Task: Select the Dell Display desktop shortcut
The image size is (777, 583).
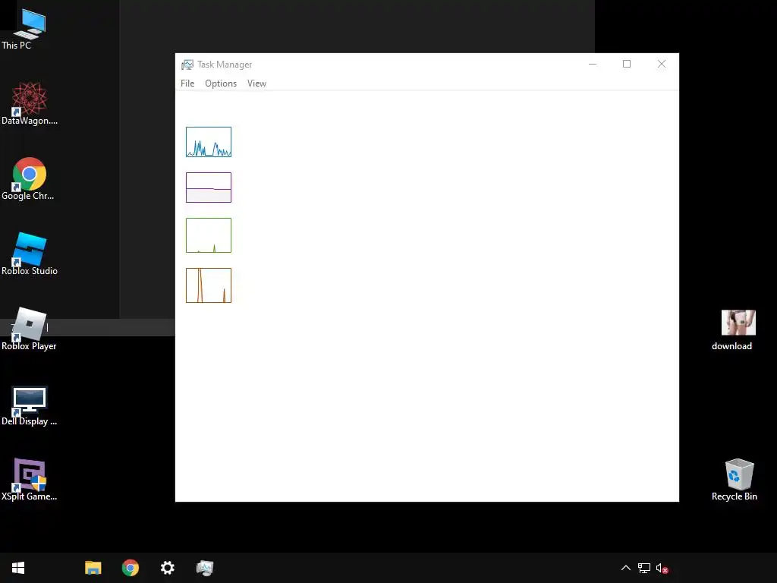Action: click(30, 406)
